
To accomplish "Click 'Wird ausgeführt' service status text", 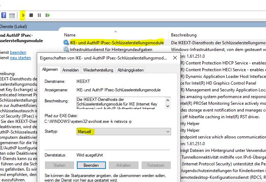I will click(x=90, y=155).
